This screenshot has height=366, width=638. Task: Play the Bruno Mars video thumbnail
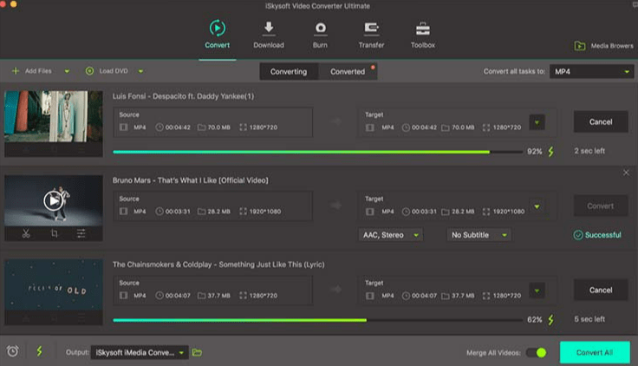54,201
